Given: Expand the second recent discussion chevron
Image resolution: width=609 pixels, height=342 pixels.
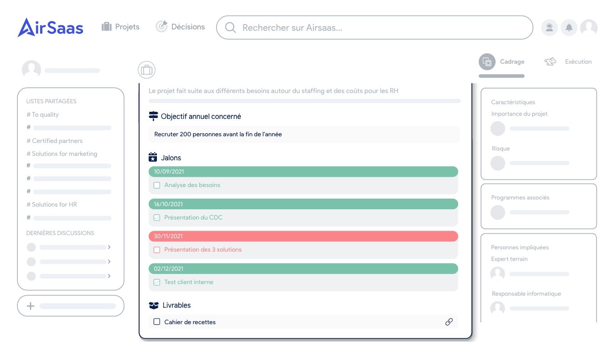Looking at the screenshot, I should (x=109, y=261).
